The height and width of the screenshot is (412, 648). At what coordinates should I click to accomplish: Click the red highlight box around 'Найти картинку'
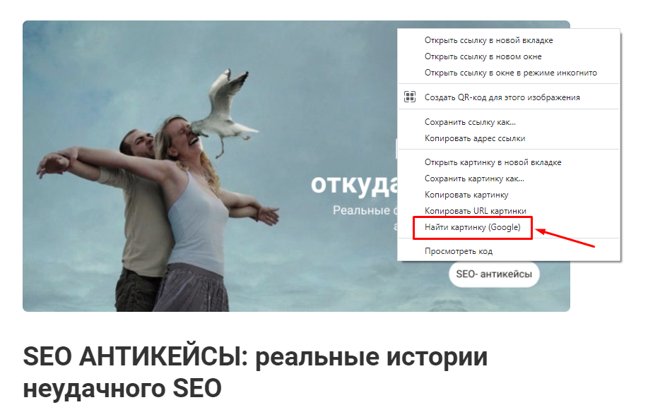click(473, 227)
